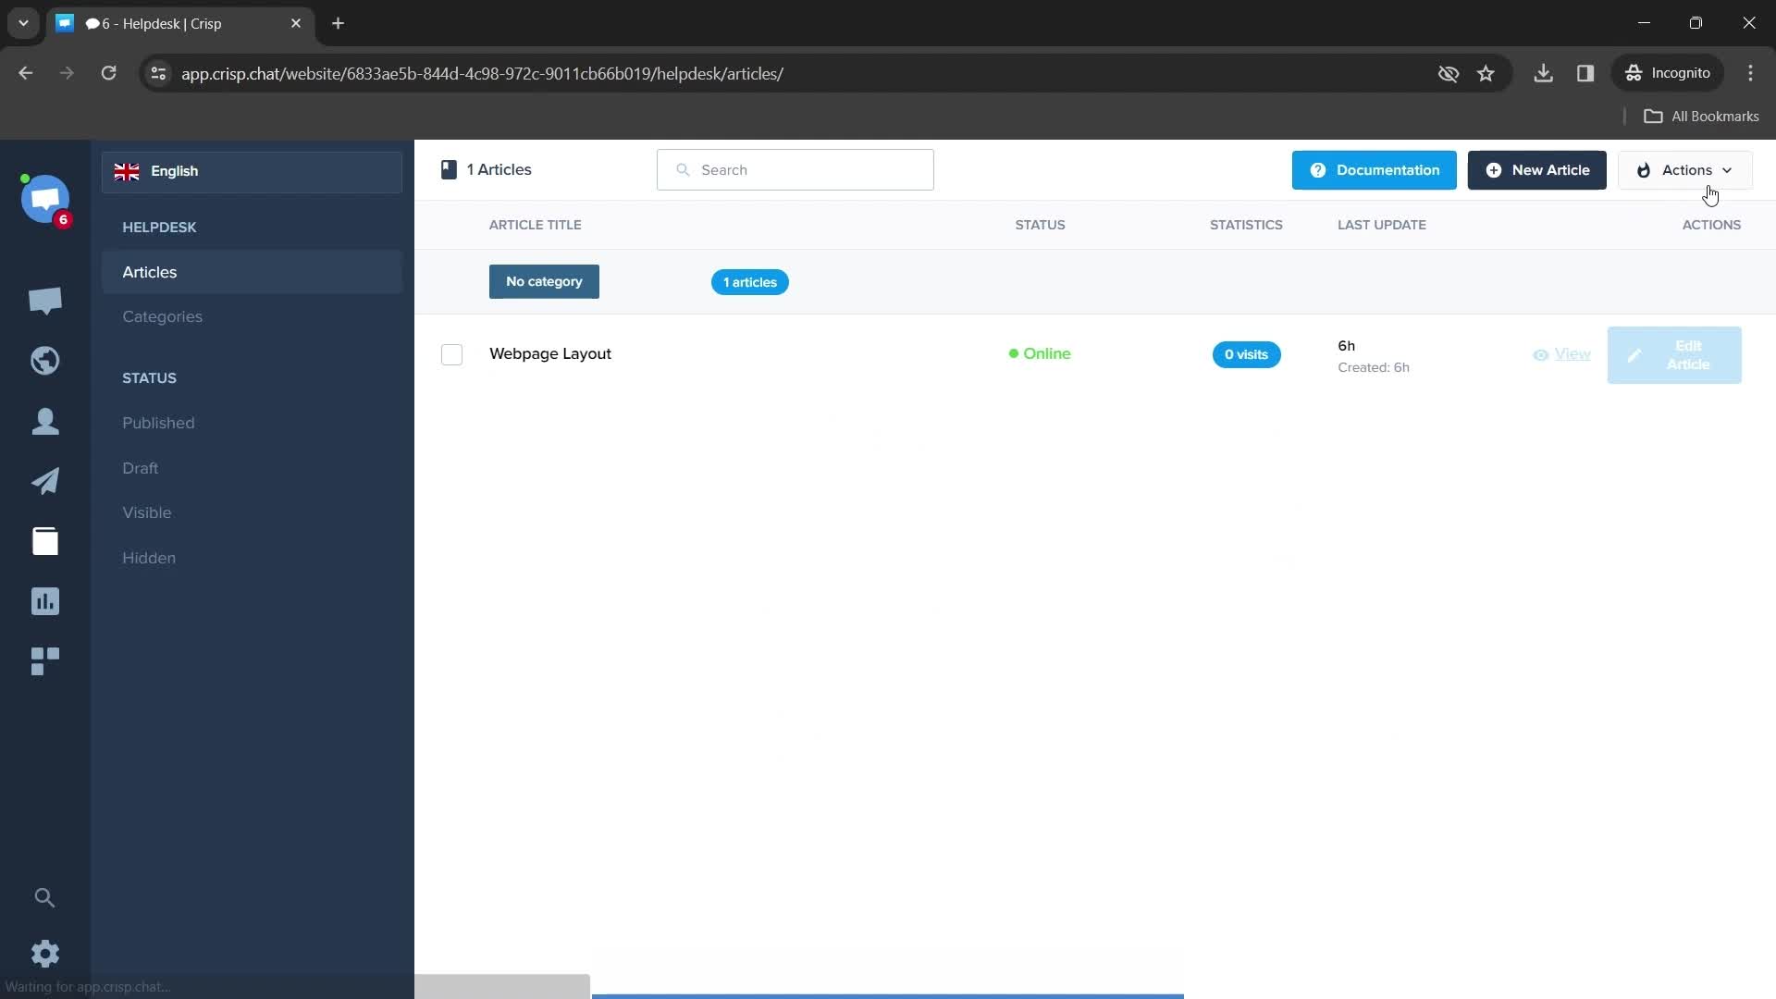The height and width of the screenshot is (999, 1776).
Task: Click the search input field
Action: 796,169
